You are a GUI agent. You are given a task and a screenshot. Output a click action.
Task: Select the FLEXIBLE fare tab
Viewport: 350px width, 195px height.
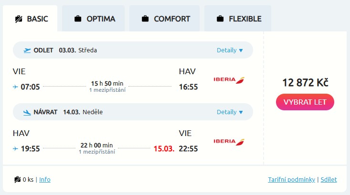click(x=238, y=19)
